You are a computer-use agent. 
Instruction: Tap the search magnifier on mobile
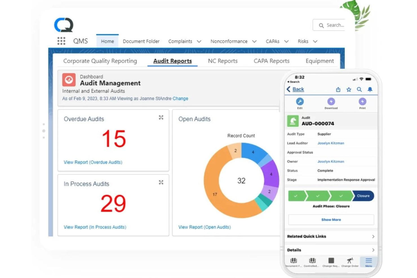[x=359, y=89]
